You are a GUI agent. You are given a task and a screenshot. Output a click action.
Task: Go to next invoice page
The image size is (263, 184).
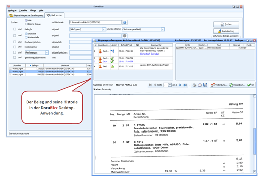tap(180, 85)
